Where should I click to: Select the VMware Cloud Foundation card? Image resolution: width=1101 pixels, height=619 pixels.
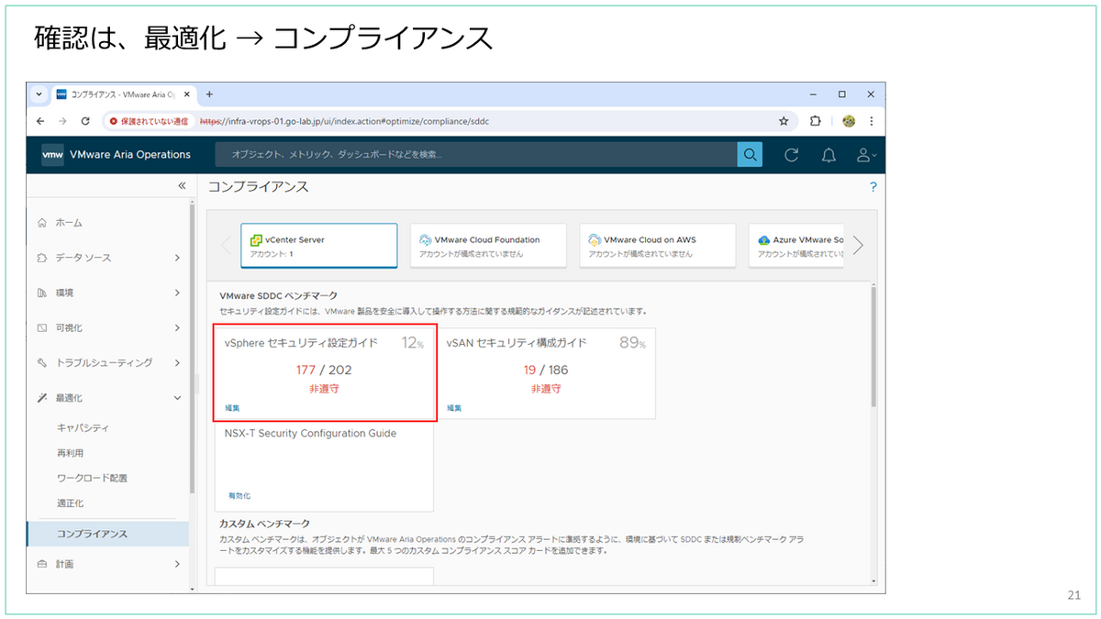(x=488, y=245)
